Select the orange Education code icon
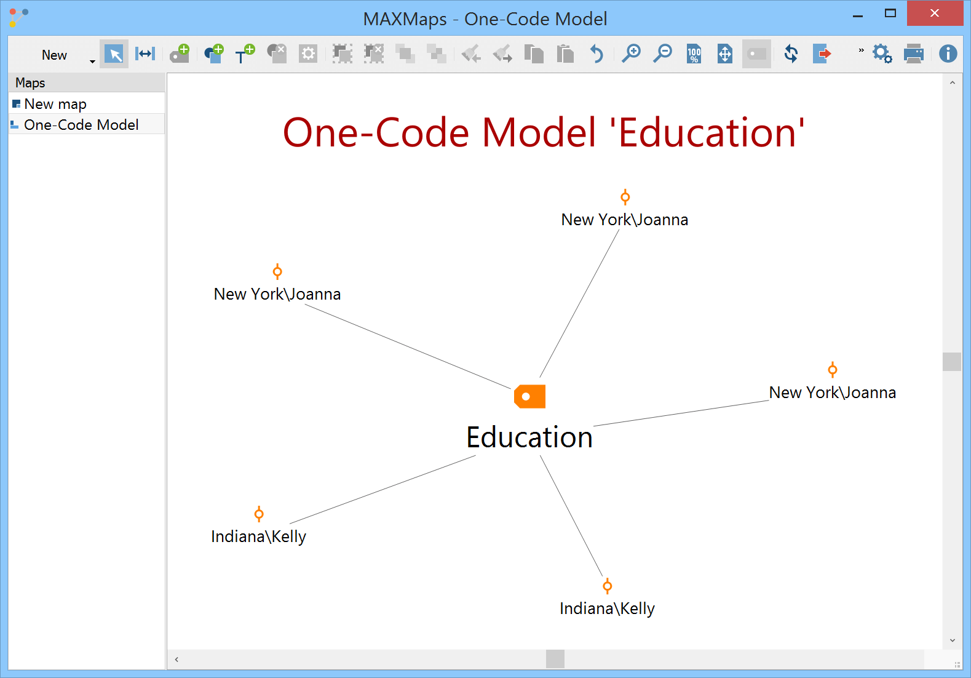Viewport: 971px width, 678px height. [529, 396]
